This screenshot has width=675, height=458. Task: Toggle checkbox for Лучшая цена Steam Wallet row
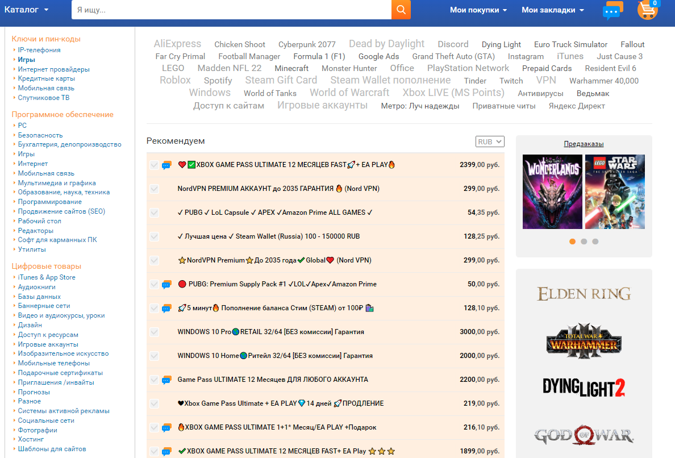point(154,237)
